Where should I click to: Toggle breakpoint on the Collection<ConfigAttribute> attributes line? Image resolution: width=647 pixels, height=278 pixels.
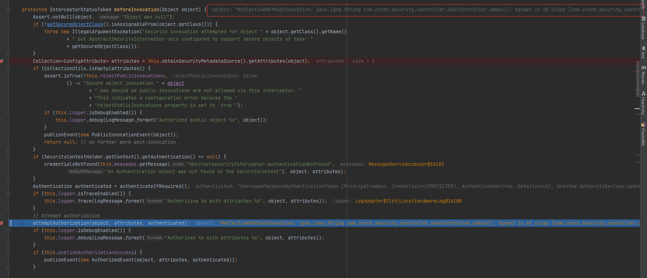pyautogui.click(x=1, y=61)
